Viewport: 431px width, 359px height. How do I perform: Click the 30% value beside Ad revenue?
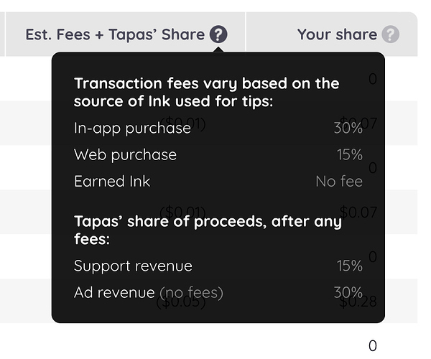click(348, 292)
